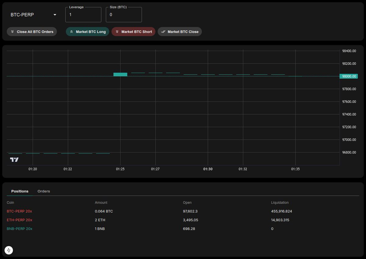Click the Market BTC Close button
Image resolution: width=366 pixels, height=259 pixels.
tap(180, 32)
